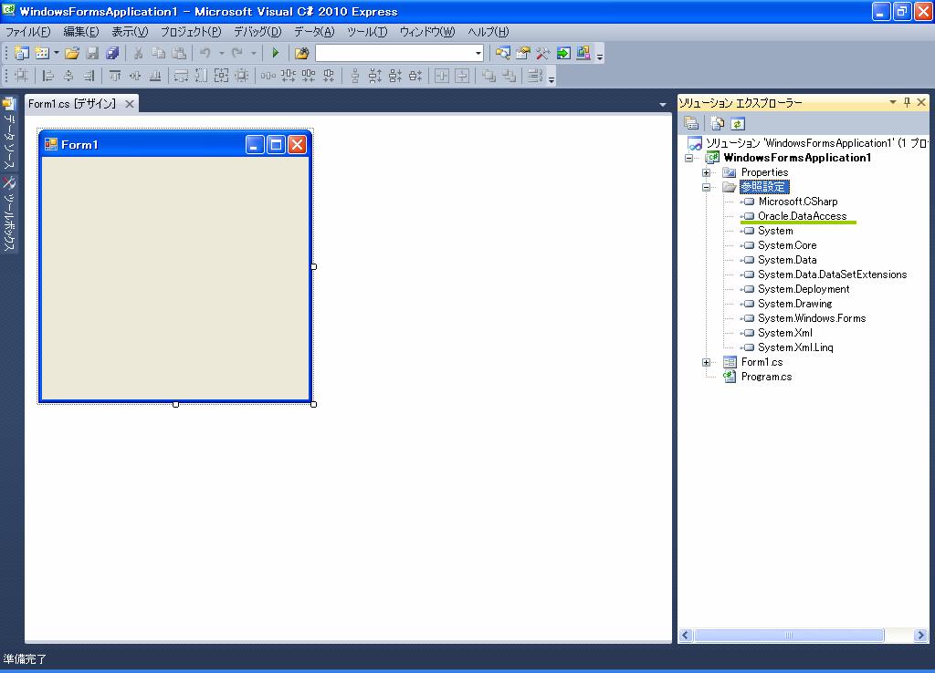Click the Save All icon
This screenshot has height=673, width=935.
(x=112, y=54)
